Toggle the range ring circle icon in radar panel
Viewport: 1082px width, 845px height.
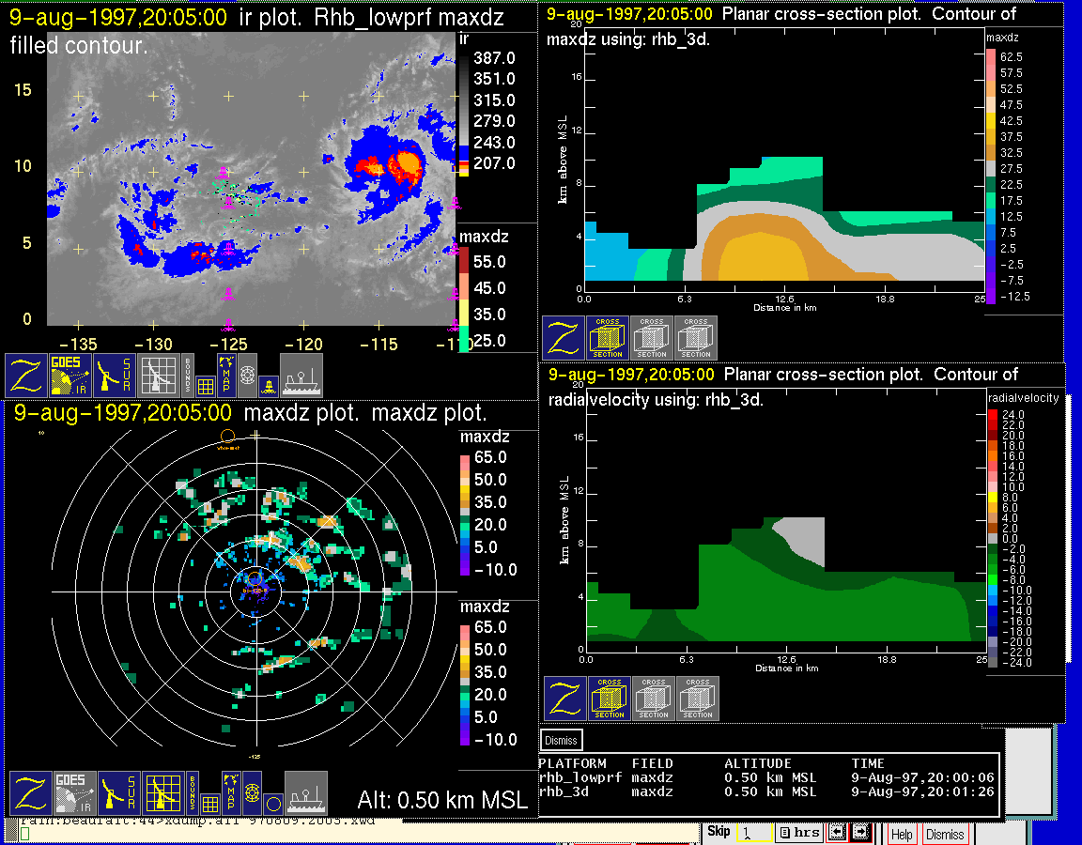pyautogui.click(x=271, y=804)
